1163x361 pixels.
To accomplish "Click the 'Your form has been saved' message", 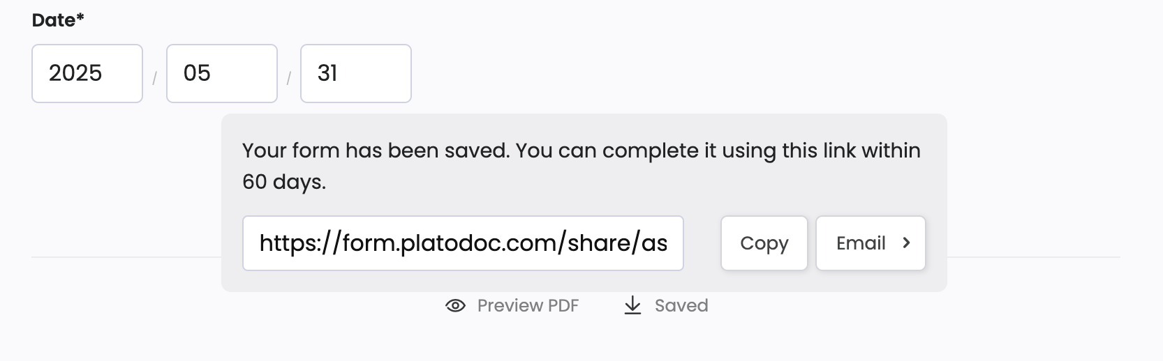I will 376,151.
